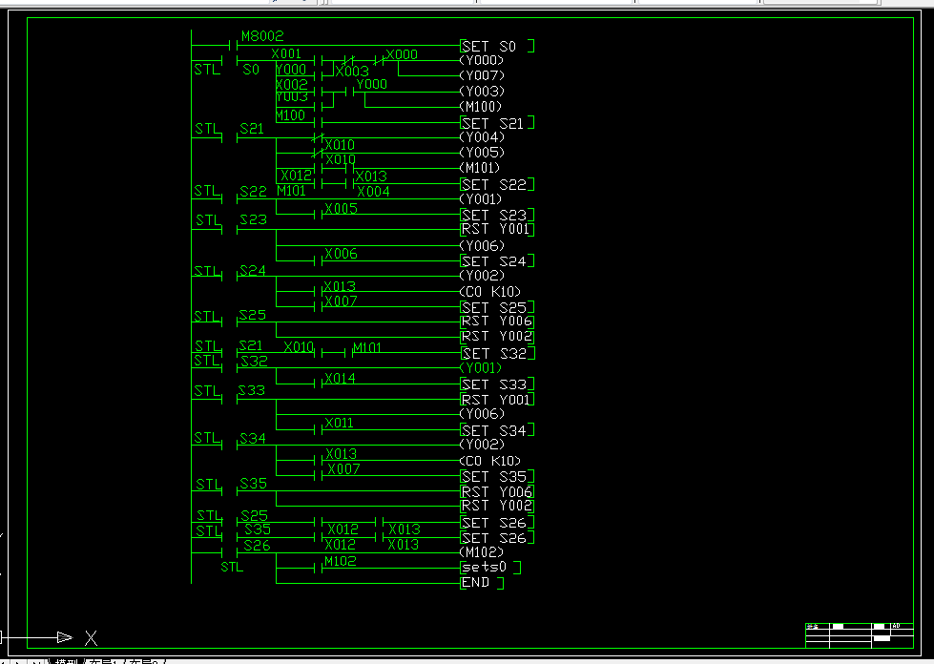Click the X011 contact label
This screenshot has height=664, width=934.
click(x=339, y=423)
